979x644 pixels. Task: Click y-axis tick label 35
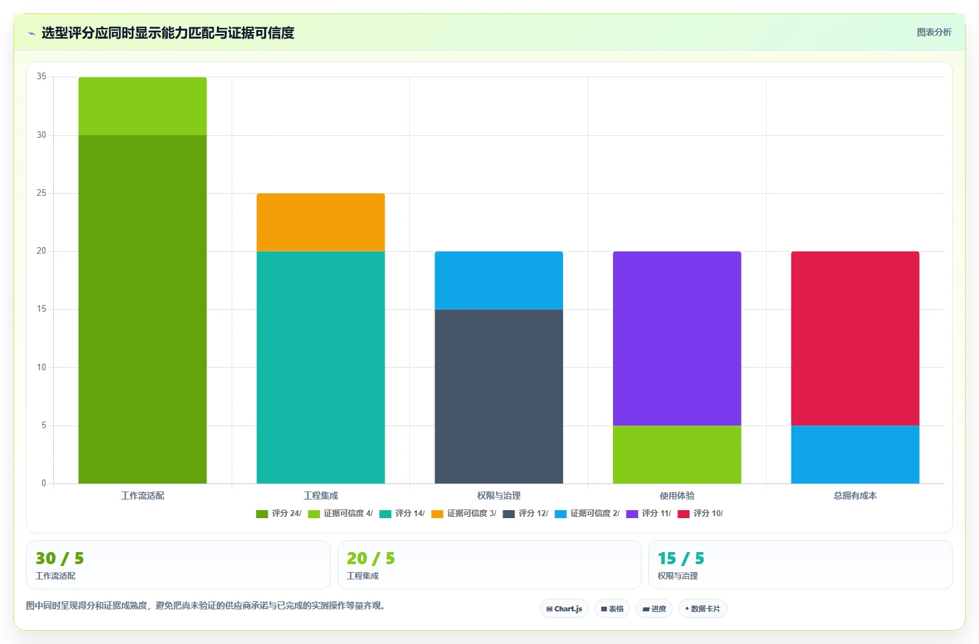pyautogui.click(x=42, y=77)
